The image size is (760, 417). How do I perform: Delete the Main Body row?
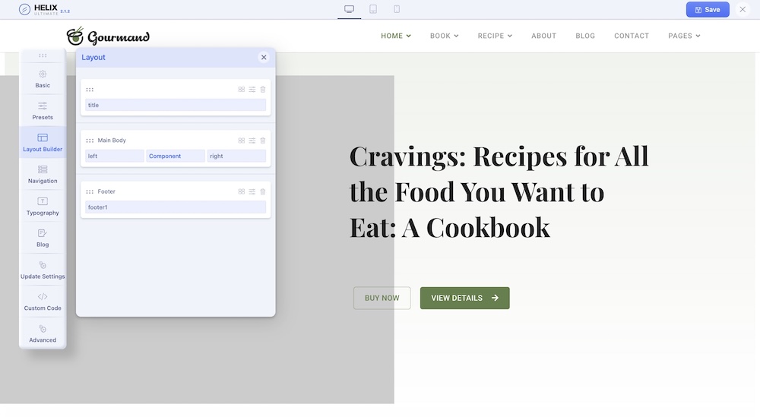[x=263, y=141]
